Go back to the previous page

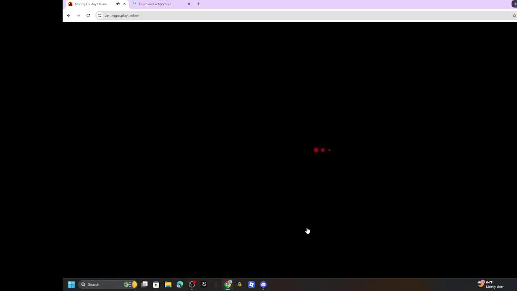click(69, 15)
